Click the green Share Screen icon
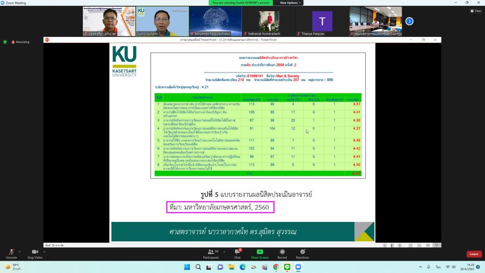Image resolution: width=485 pixels, height=273 pixels. pos(260,252)
